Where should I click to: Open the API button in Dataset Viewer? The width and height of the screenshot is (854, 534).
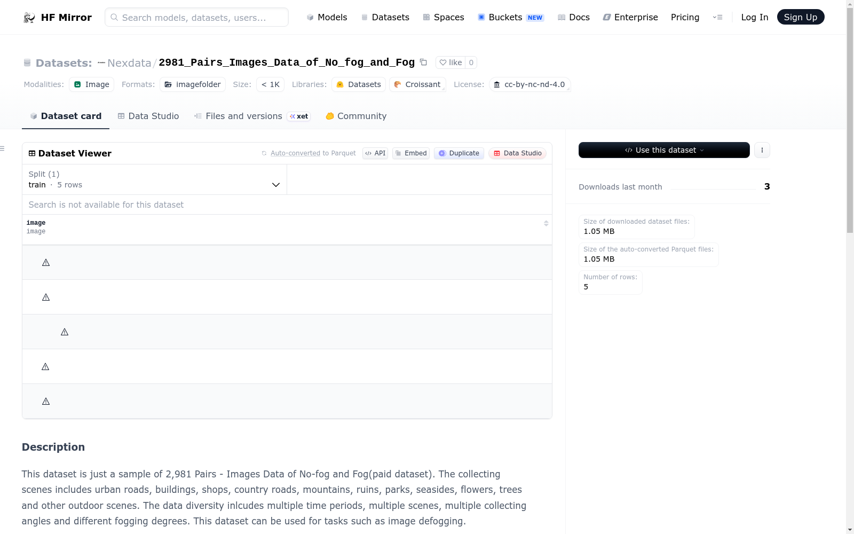click(x=375, y=153)
